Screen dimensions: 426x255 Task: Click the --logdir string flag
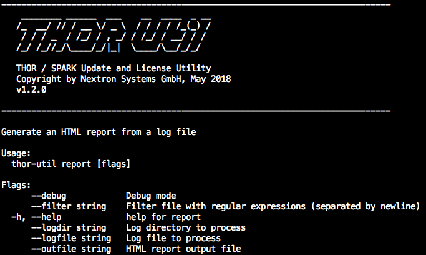tap(69, 227)
